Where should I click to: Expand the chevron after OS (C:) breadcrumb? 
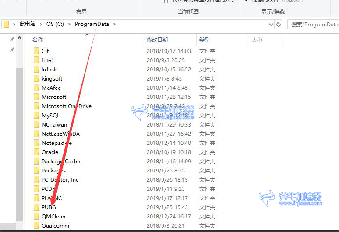[x=69, y=24]
